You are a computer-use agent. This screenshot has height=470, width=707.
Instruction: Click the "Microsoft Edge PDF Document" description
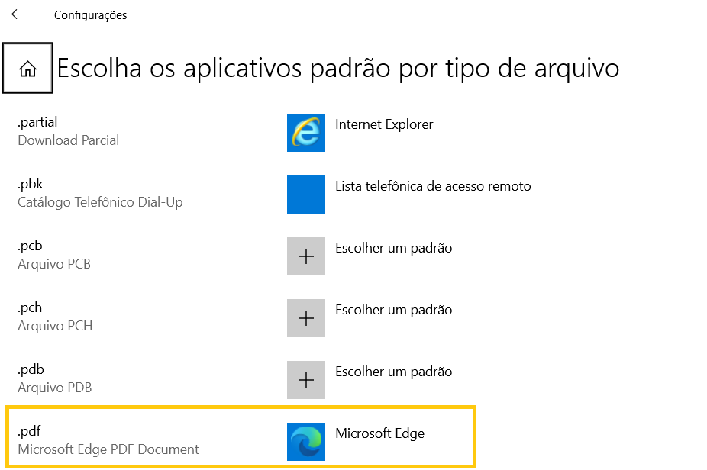[108, 449]
